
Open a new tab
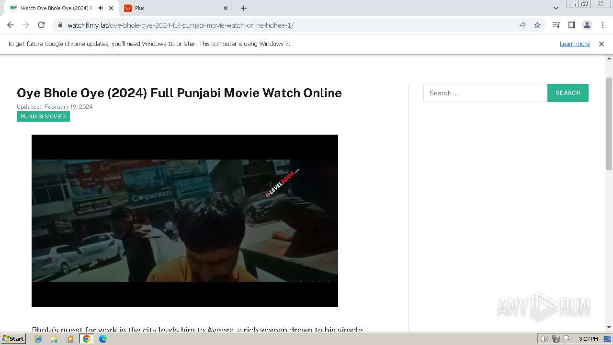244,8
